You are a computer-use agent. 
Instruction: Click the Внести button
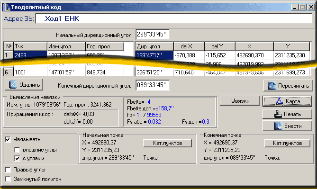click(287, 126)
